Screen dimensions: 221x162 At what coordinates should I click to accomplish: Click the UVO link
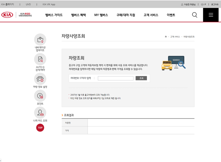[28, 4]
